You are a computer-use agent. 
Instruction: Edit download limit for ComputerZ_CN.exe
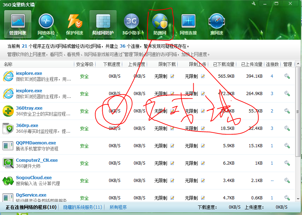coord(172,163)
